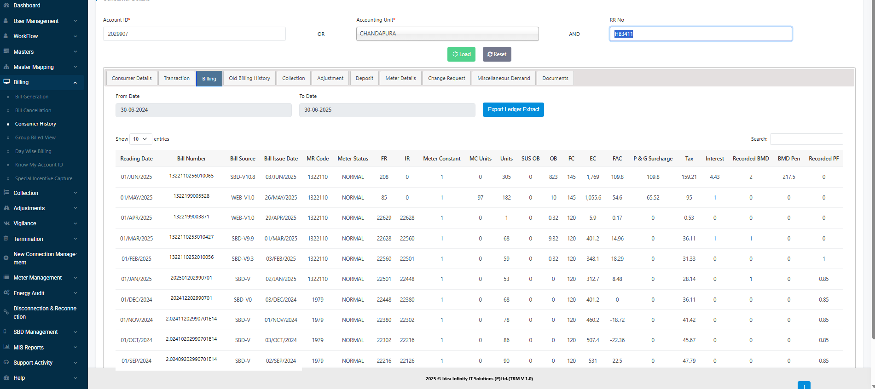This screenshot has height=389, width=875.
Task: Click Export Ledger Extract button
Action: [x=513, y=109]
